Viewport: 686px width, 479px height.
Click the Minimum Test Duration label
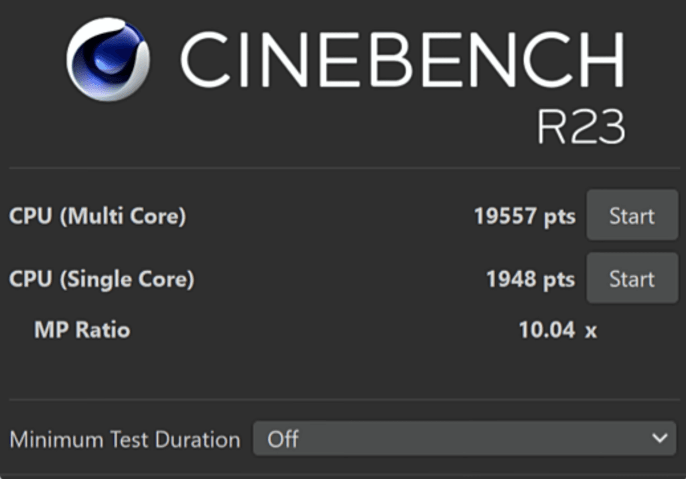coord(125,439)
